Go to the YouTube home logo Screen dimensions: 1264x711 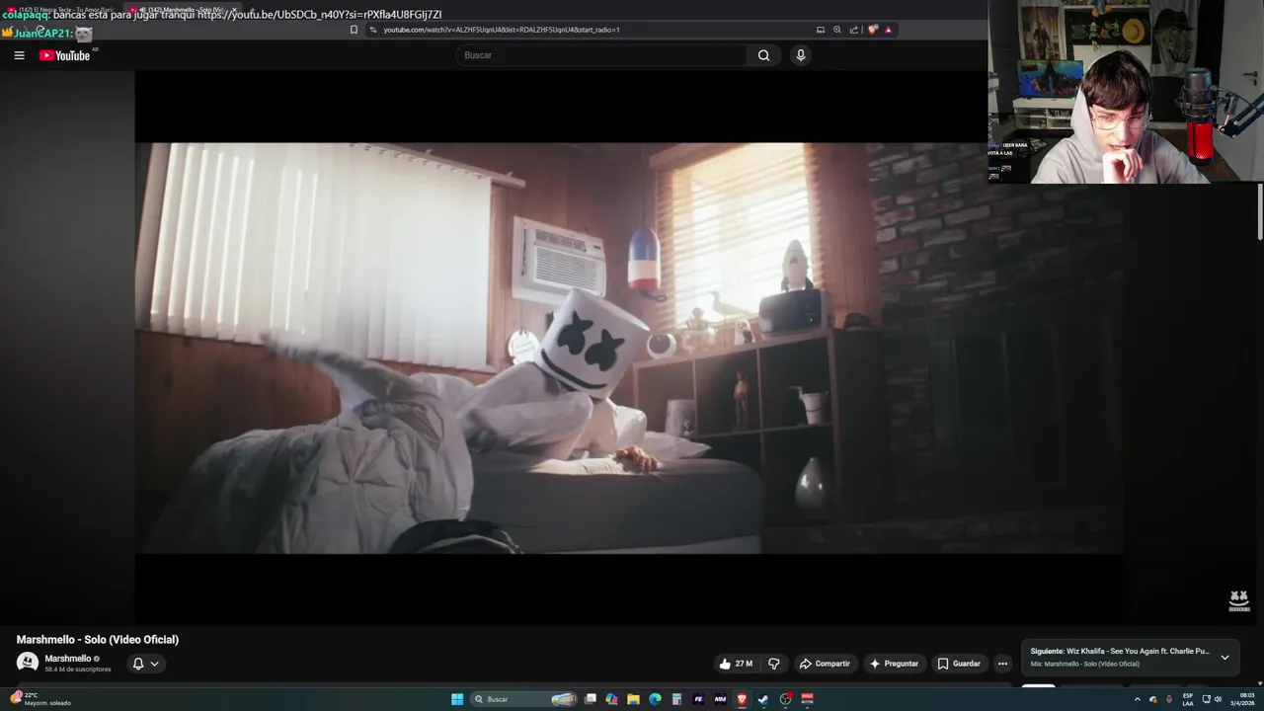pos(65,55)
